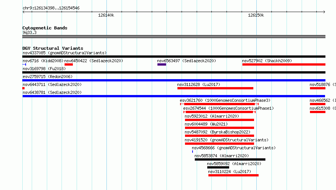Select the black bar under nsv3169798
The width and height of the screenshot is (336, 190).
(174, 72)
